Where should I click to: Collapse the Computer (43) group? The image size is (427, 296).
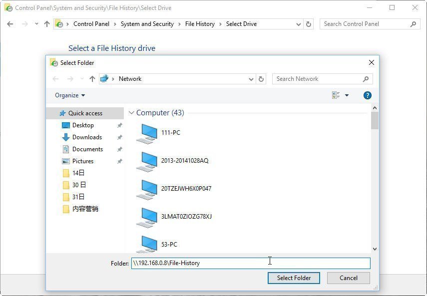pos(131,113)
